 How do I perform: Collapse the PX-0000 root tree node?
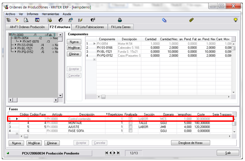click(x=10, y=34)
